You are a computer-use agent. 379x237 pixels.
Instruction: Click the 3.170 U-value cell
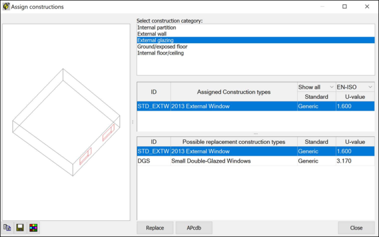355,161
